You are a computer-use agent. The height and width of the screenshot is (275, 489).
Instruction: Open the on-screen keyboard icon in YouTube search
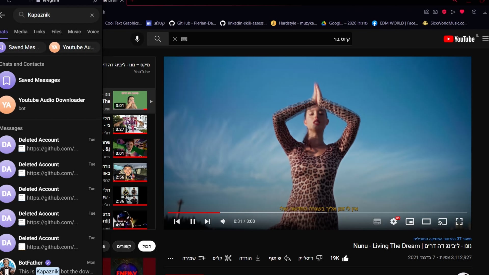pos(184,39)
